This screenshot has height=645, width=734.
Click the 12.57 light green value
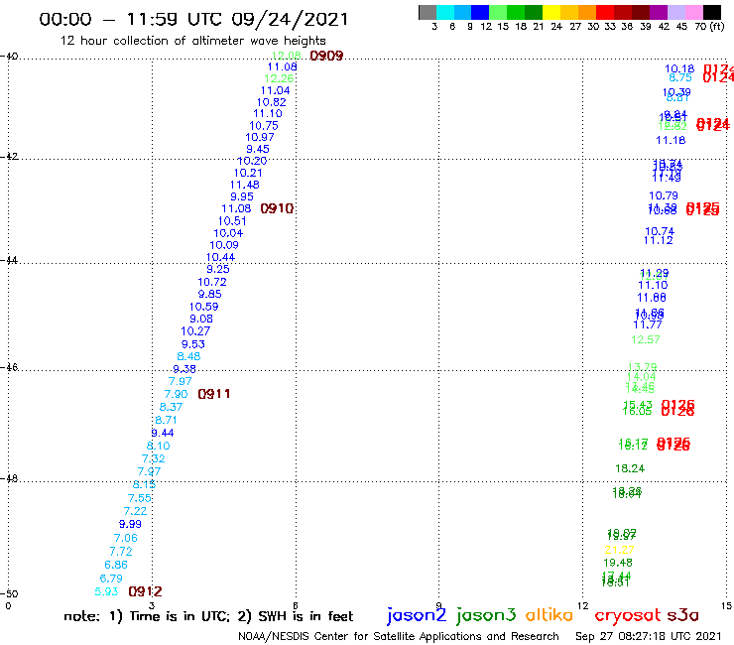point(646,340)
